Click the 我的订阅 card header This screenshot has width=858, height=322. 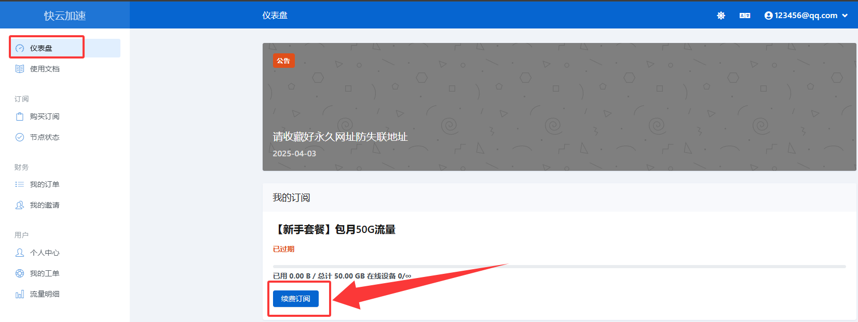(x=559, y=198)
